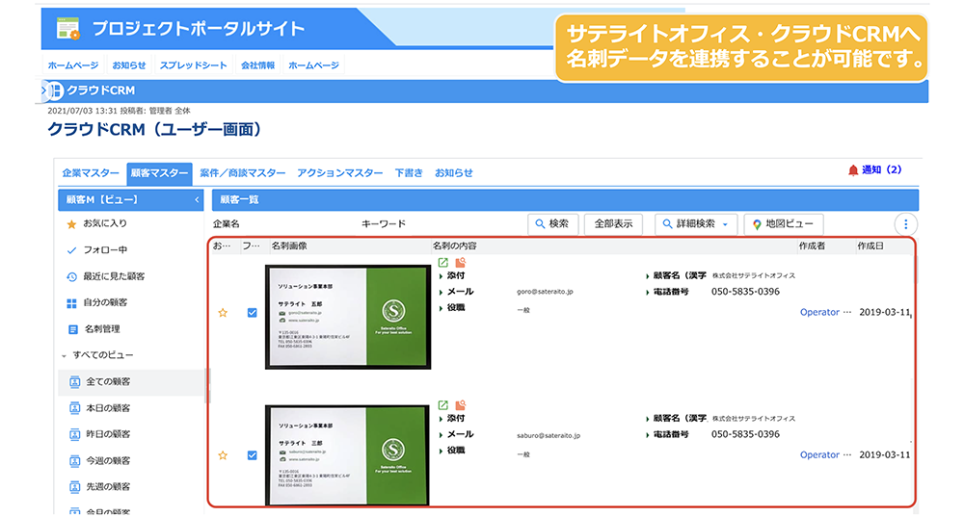Select the 顧客マスター tab

click(159, 173)
